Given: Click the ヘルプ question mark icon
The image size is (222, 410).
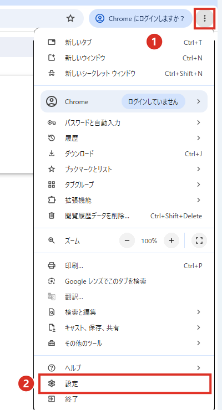Looking at the screenshot, I should pos(52,368).
